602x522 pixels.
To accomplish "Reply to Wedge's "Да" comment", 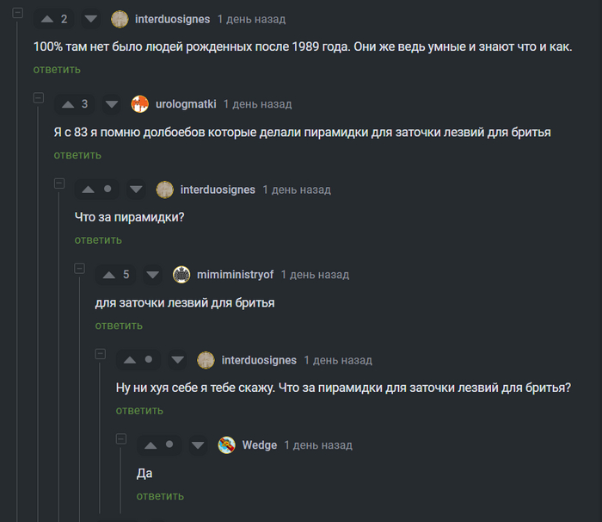I will 160,496.
